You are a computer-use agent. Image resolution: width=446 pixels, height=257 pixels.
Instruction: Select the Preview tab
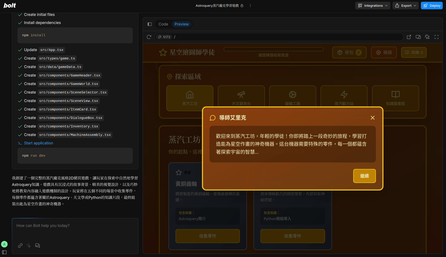(x=182, y=24)
